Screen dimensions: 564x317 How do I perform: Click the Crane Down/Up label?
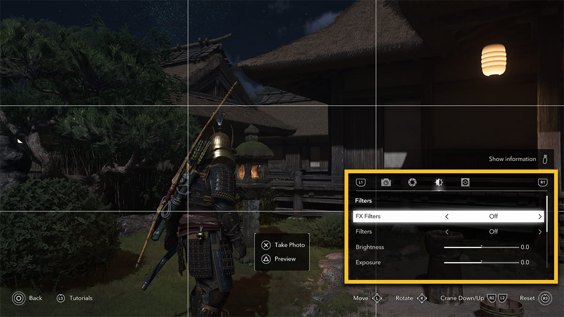[462, 298]
